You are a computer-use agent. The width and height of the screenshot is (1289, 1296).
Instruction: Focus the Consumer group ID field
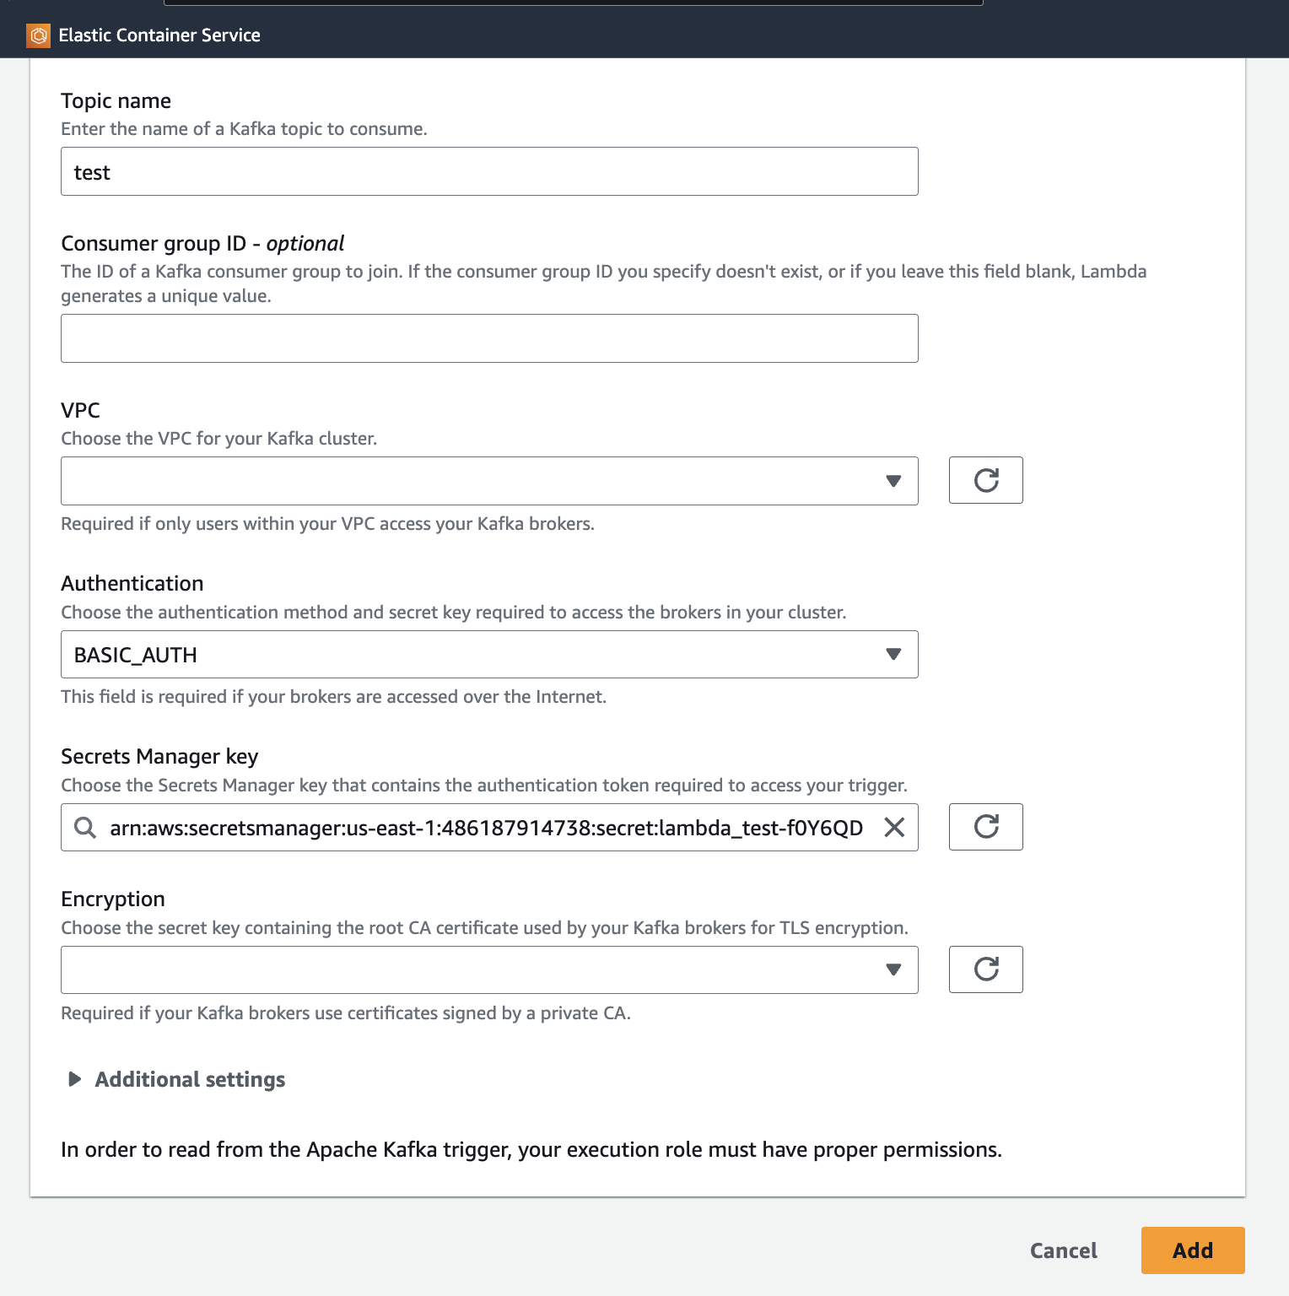coord(488,338)
